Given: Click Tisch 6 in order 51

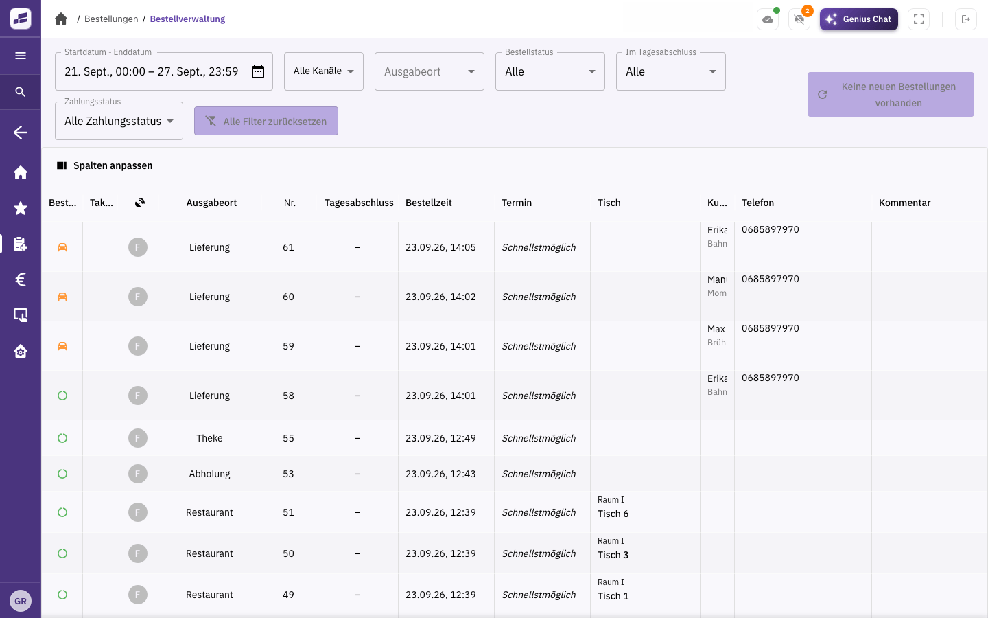Looking at the screenshot, I should click(613, 514).
